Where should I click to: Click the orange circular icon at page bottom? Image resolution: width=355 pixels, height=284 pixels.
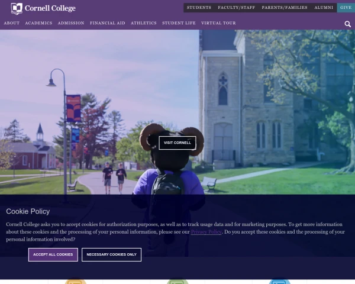75,282
